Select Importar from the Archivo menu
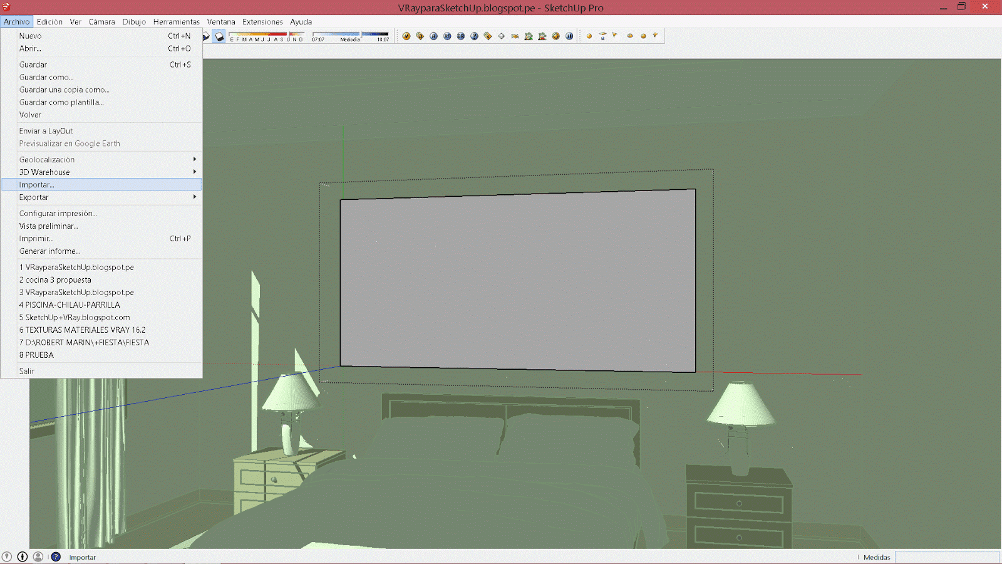Image resolution: width=1002 pixels, height=564 pixels. point(36,184)
